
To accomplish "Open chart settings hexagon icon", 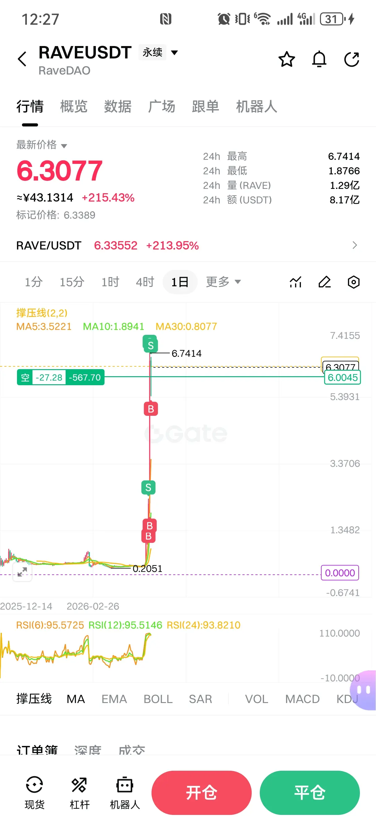I will 353,282.
